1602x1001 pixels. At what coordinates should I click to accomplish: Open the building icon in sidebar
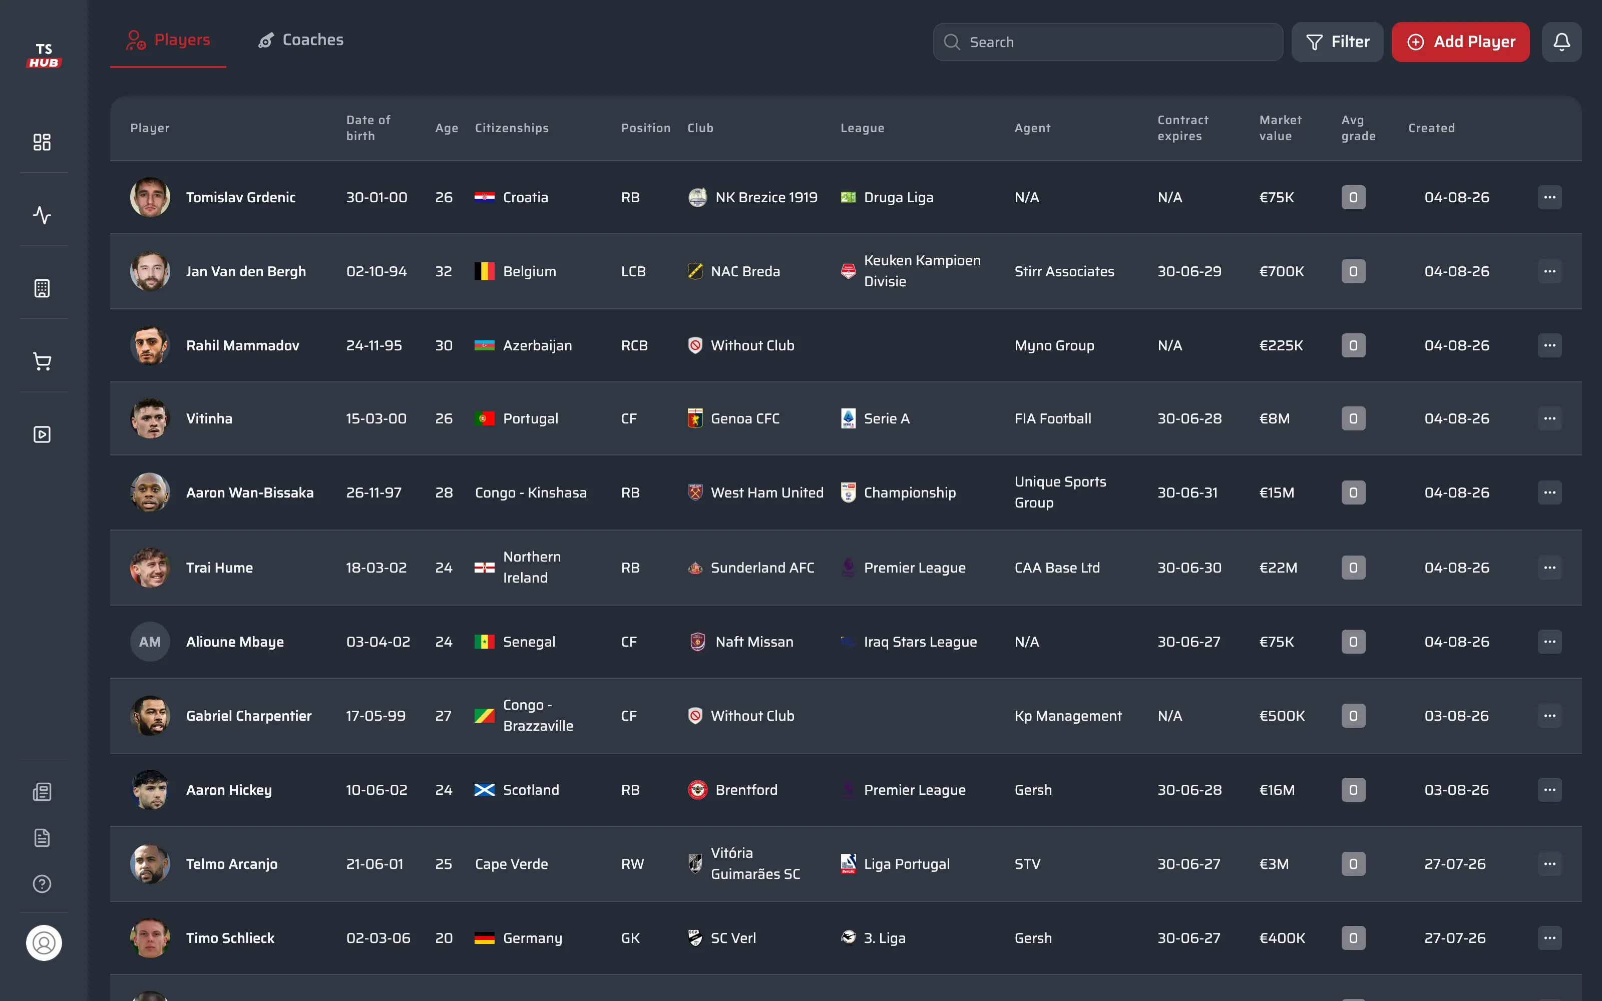(42, 288)
